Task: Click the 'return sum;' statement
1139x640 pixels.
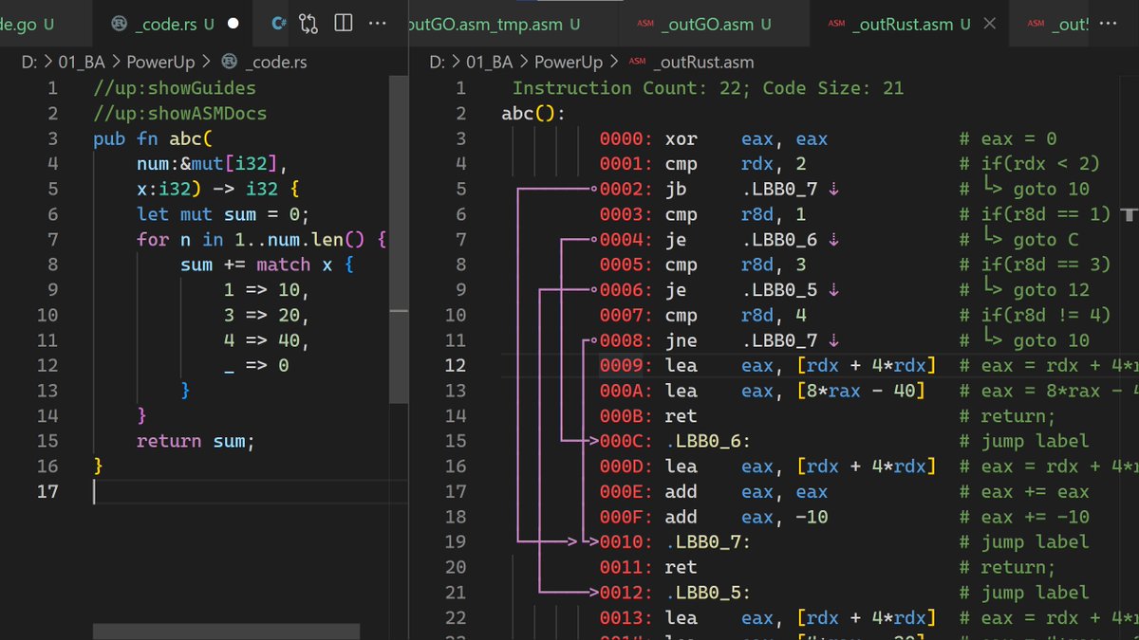Action: [x=196, y=441]
